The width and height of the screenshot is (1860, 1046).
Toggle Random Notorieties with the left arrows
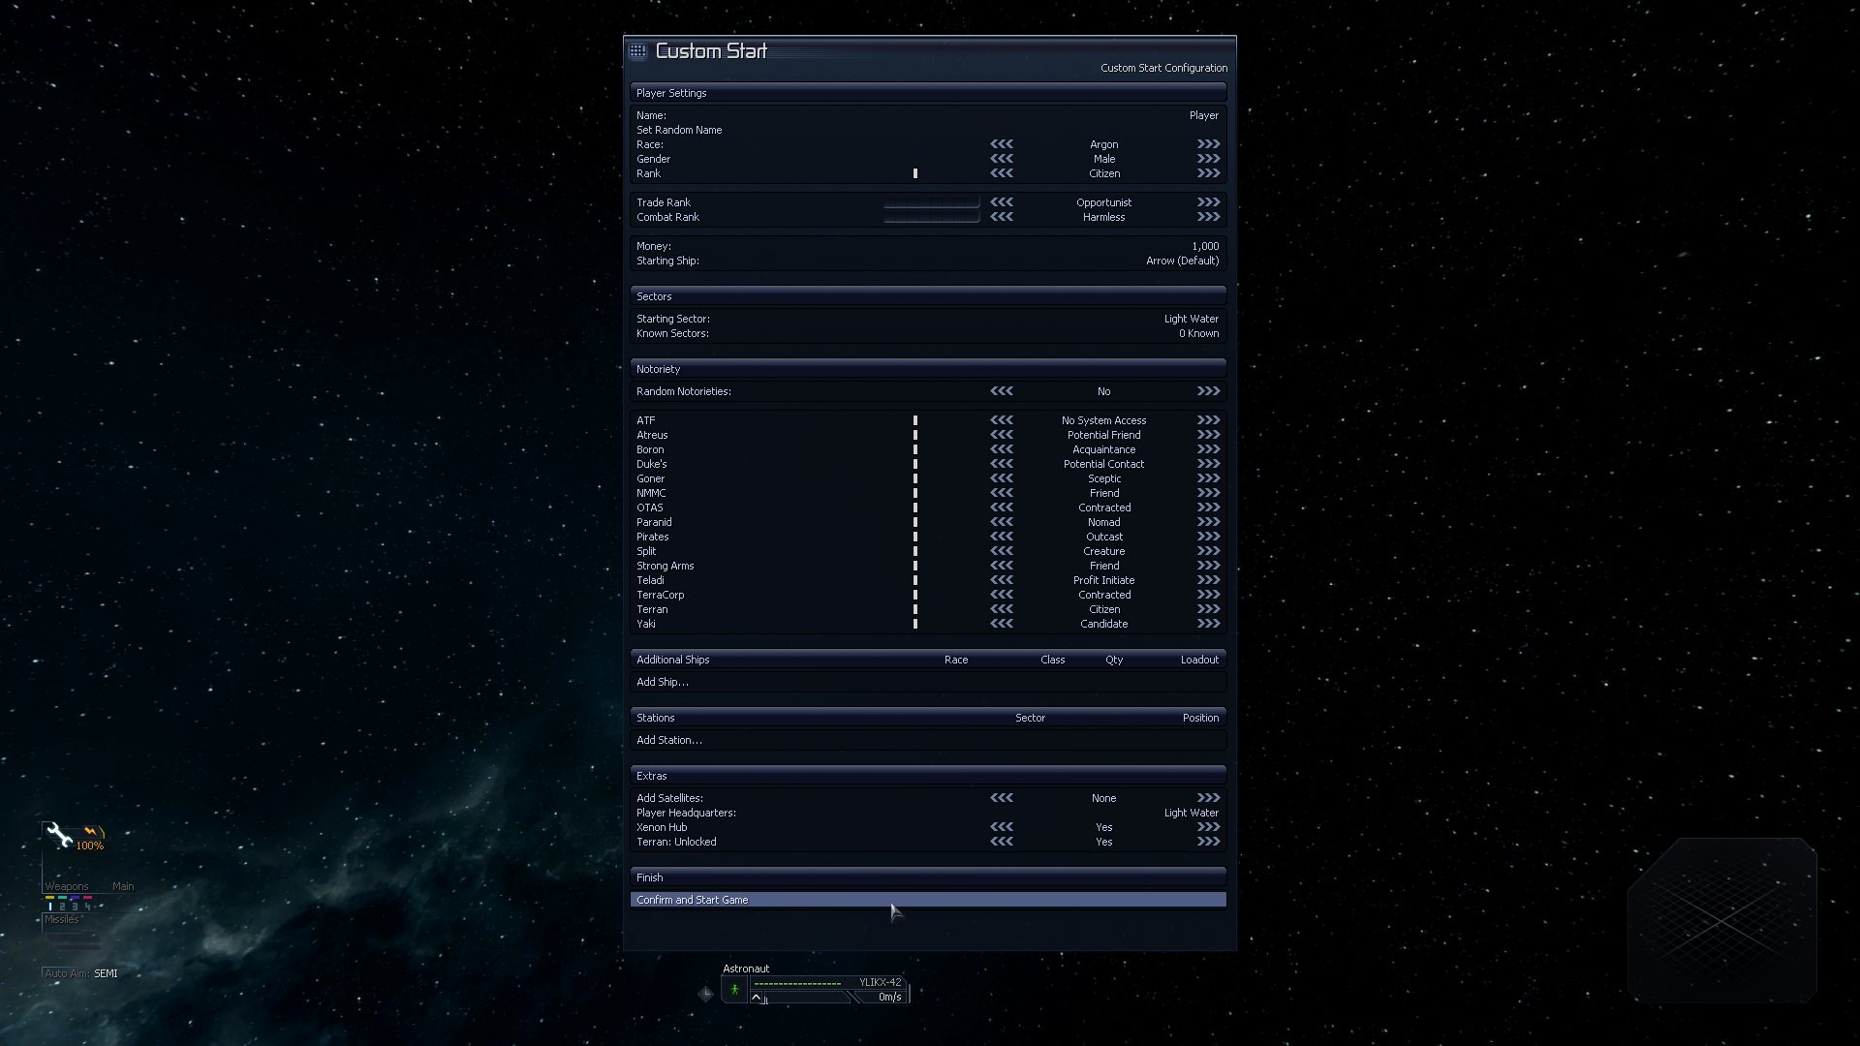(1002, 391)
